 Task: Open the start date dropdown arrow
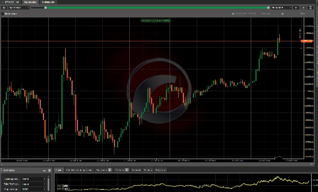click(x=28, y=8)
